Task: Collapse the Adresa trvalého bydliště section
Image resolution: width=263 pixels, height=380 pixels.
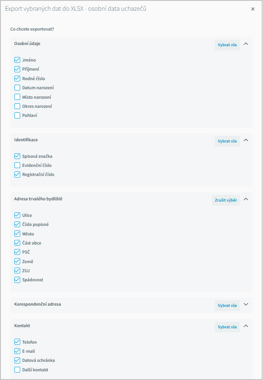Action: click(246, 199)
